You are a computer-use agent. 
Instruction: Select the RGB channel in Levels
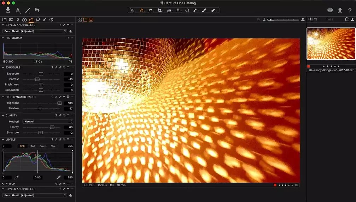tap(22, 146)
